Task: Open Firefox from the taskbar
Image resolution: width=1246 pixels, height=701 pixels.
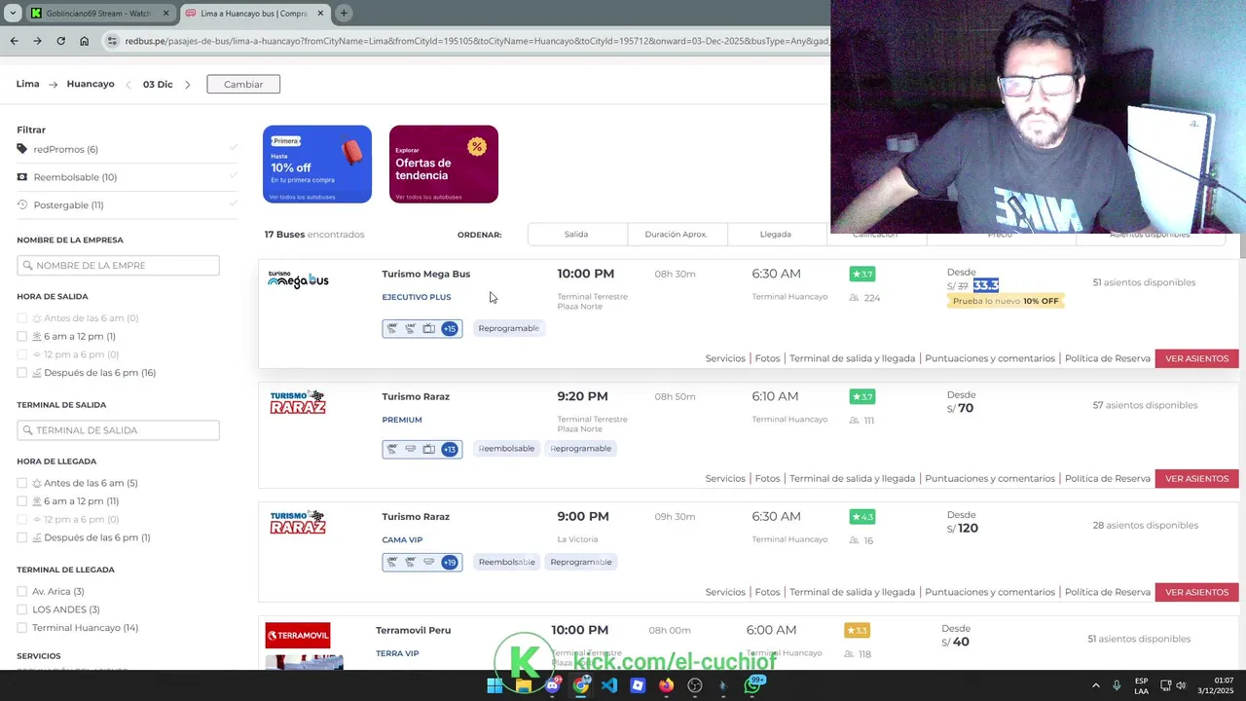Action: click(x=666, y=685)
